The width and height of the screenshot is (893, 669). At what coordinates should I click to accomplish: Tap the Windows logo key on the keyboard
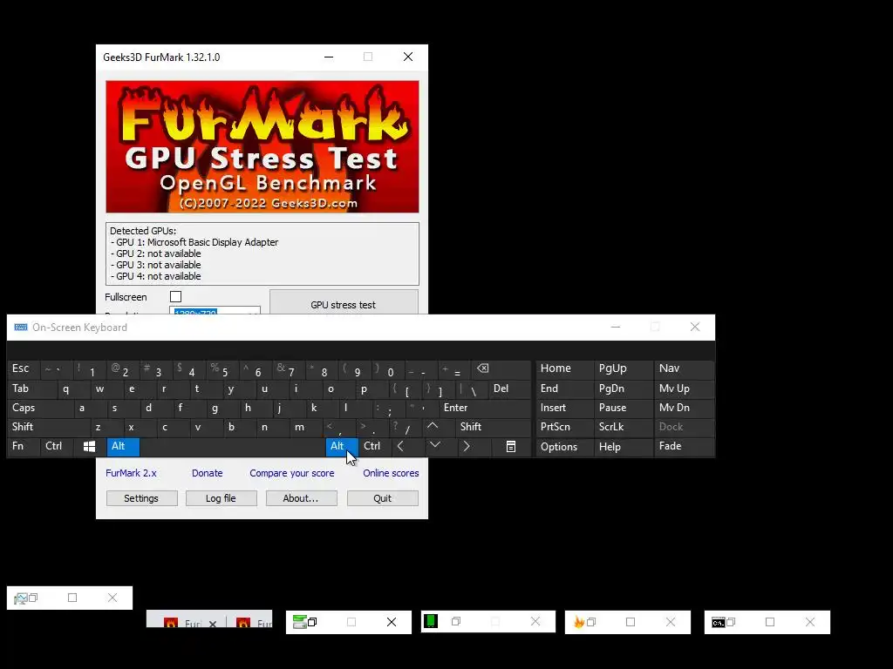[x=90, y=447]
